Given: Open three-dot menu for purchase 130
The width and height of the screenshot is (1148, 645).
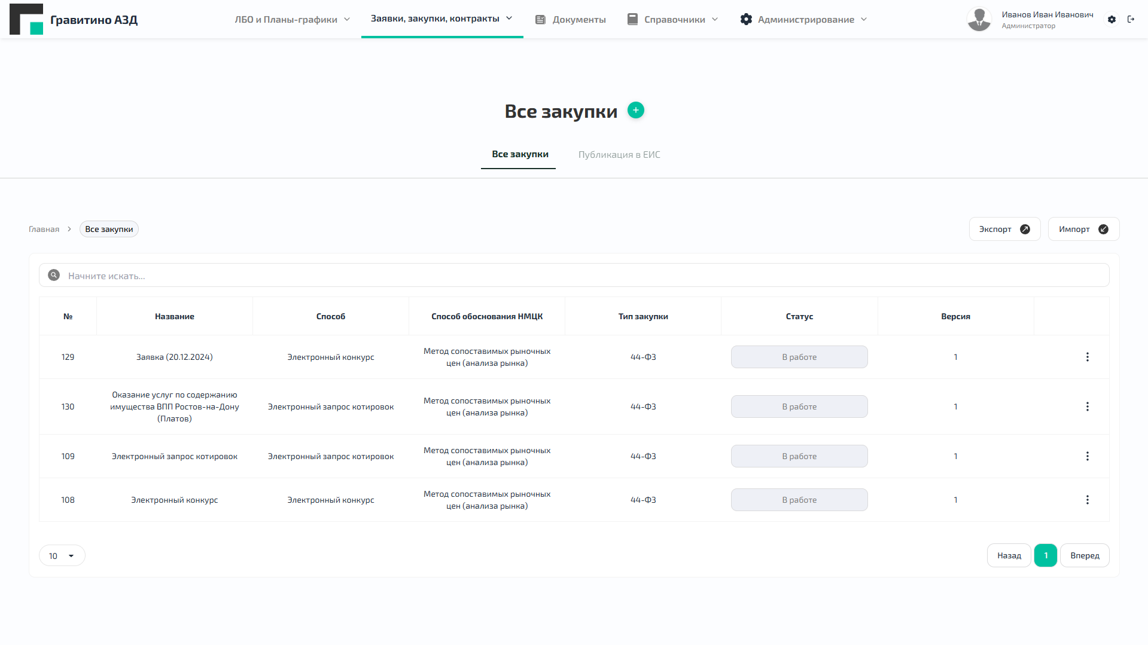Looking at the screenshot, I should (1087, 406).
